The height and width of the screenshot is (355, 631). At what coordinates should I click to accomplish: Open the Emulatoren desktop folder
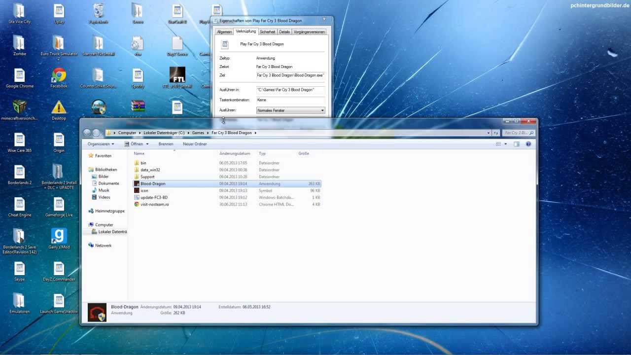19,304
